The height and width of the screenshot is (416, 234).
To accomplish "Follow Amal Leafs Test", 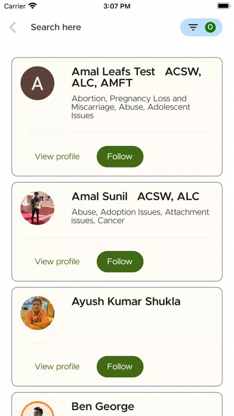I will [x=120, y=157].
